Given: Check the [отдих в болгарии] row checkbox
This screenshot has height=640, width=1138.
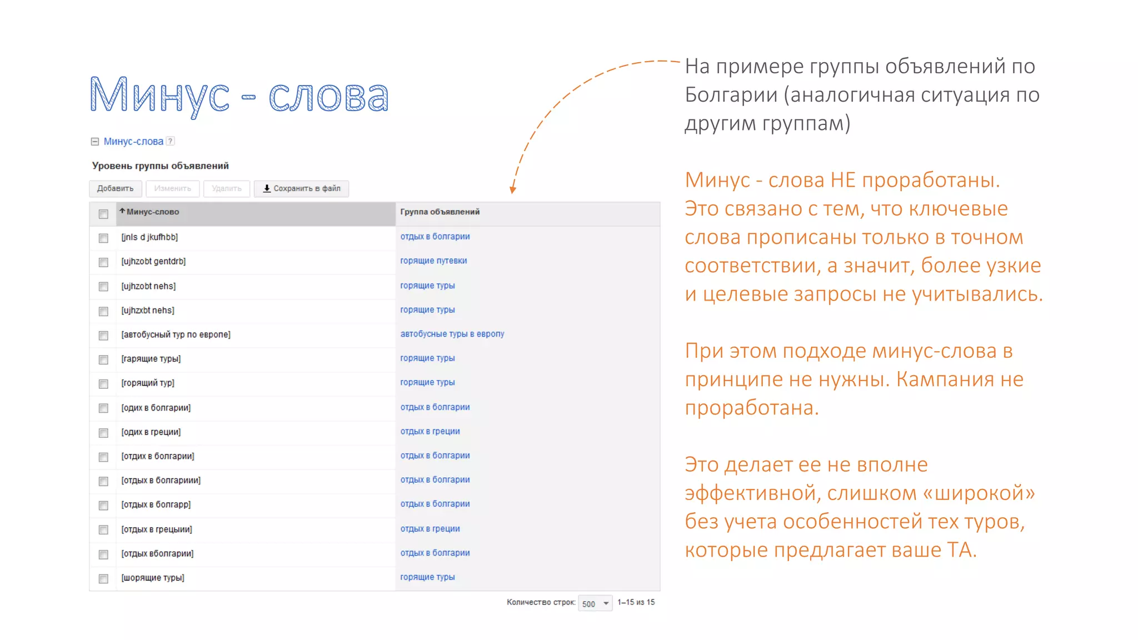Looking at the screenshot, I should click(x=103, y=457).
